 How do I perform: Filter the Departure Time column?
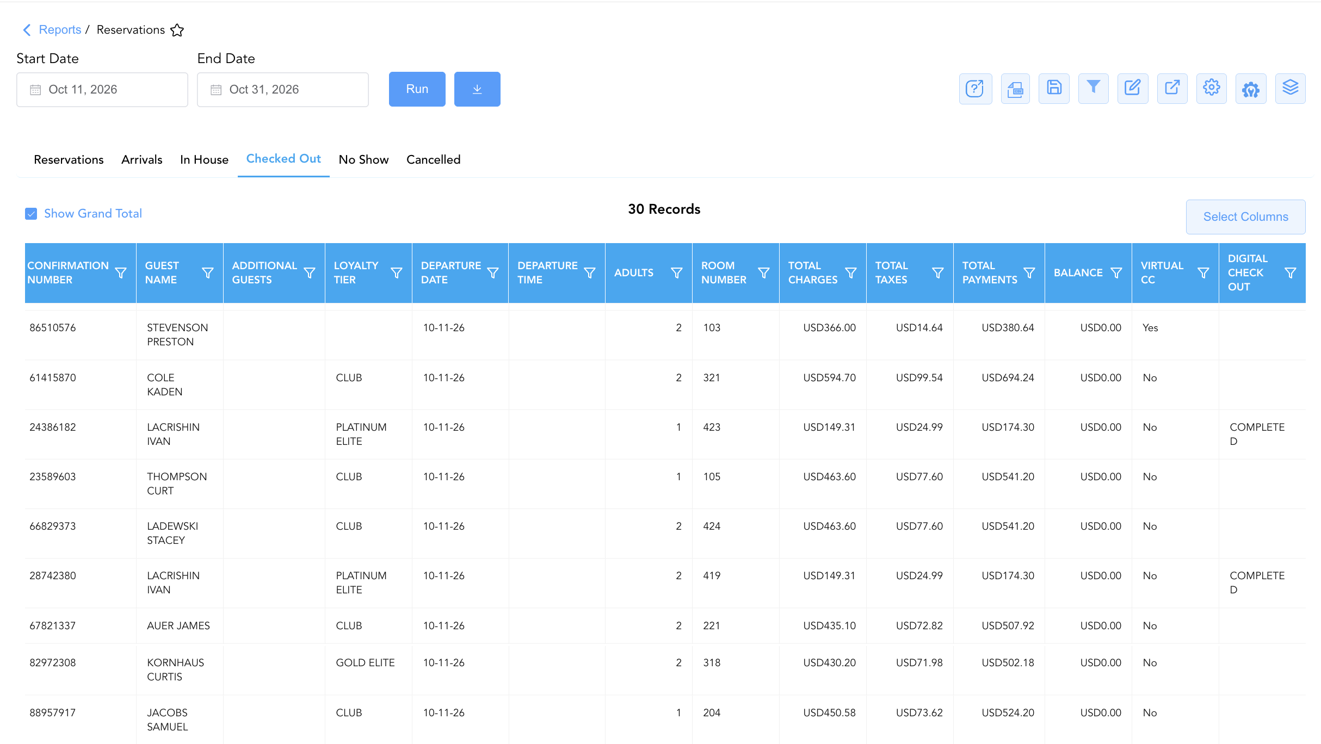point(590,273)
